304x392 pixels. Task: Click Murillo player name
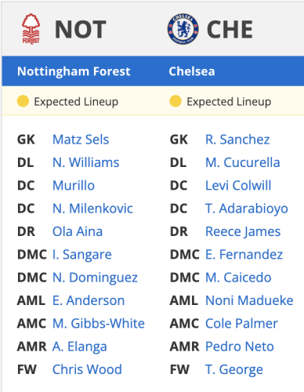tap(74, 185)
